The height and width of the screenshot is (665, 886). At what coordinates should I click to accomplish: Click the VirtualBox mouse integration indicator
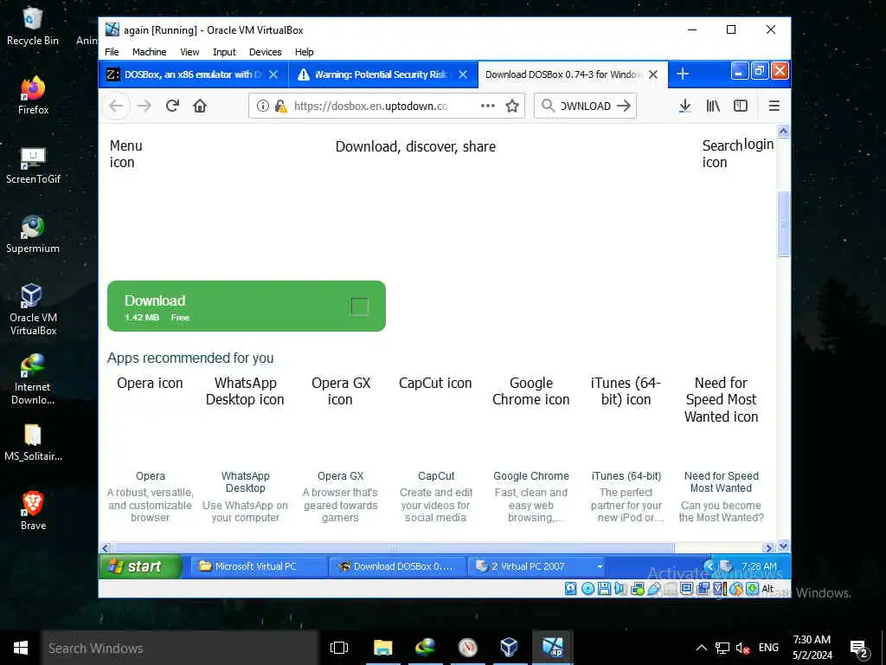coord(735,589)
